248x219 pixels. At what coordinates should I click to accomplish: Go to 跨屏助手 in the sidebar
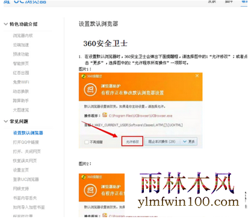click(x=21, y=101)
